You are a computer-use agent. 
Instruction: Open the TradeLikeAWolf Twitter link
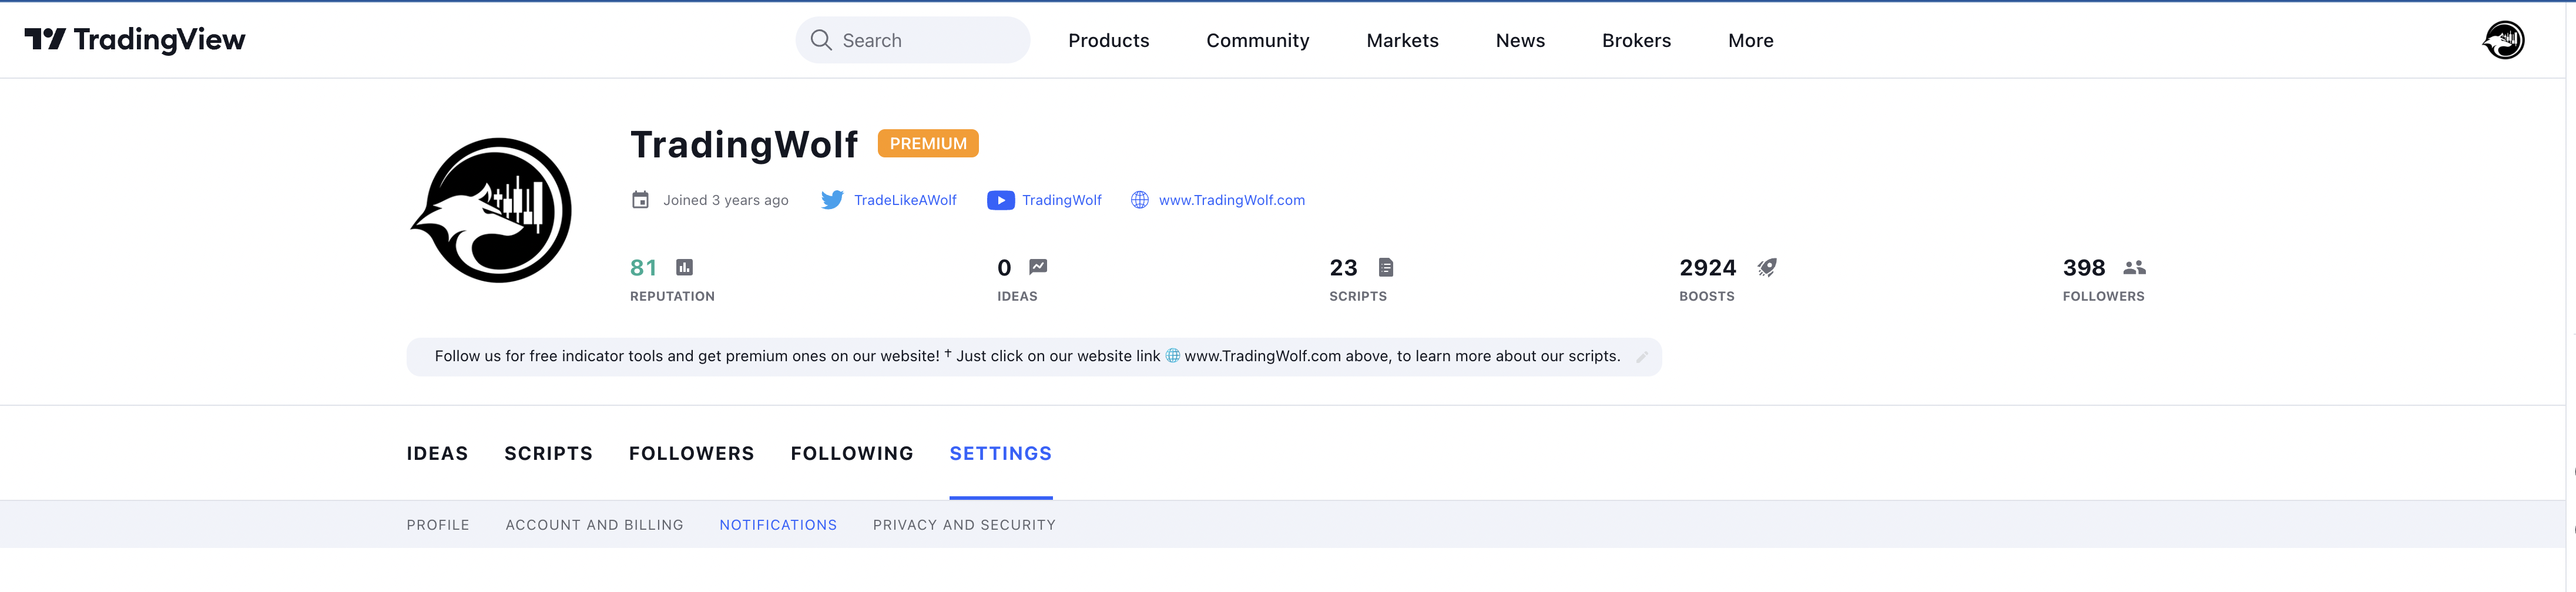(904, 200)
